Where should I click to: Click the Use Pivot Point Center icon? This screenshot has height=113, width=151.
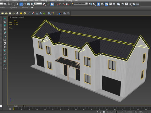click(44, 4)
